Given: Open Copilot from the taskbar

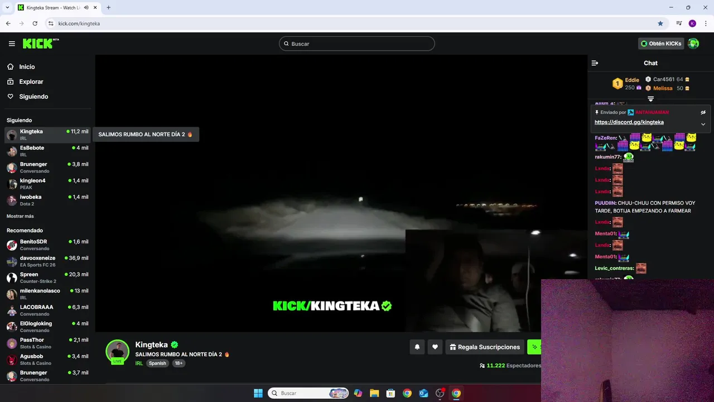Looking at the screenshot, I should tap(358, 393).
